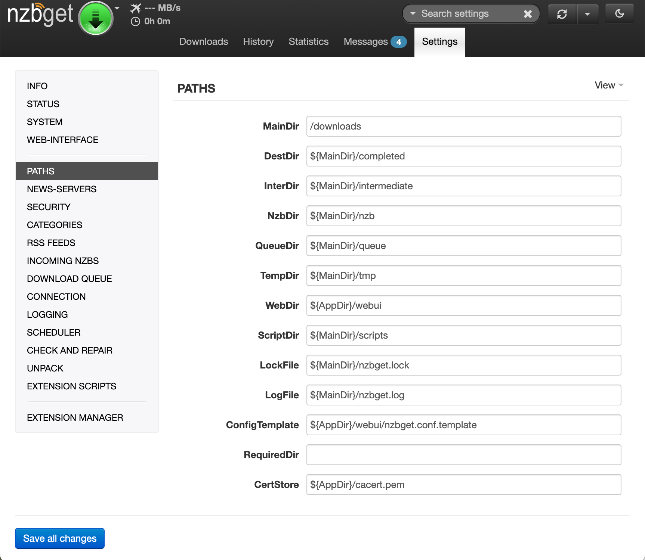Click the WebDir input field
The image size is (645, 560).
[464, 305]
